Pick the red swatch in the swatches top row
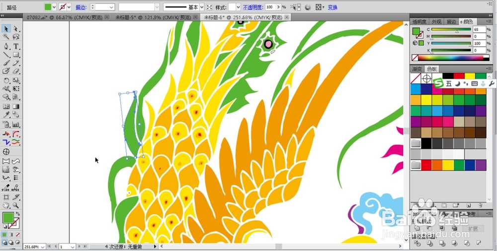 pos(458,76)
